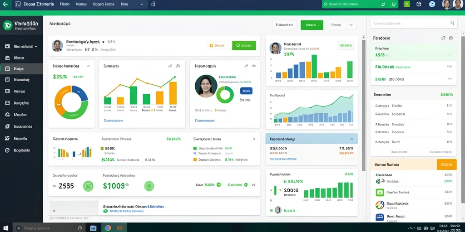The height and width of the screenshot is (232, 465).
Task: Click the green round icon beside 2535 value
Action: click(x=88, y=186)
